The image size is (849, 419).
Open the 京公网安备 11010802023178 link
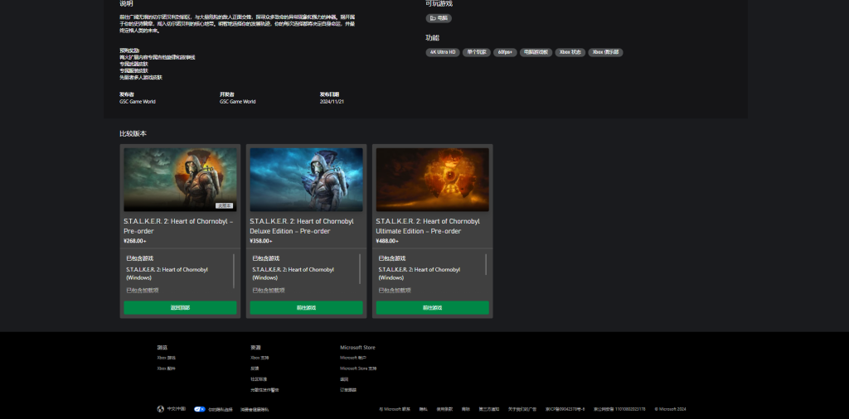click(x=619, y=409)
